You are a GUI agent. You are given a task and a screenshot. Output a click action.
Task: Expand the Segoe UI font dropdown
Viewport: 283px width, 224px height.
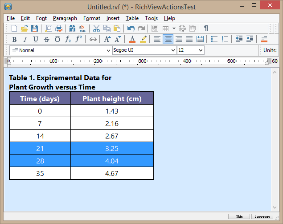[173, 50]
